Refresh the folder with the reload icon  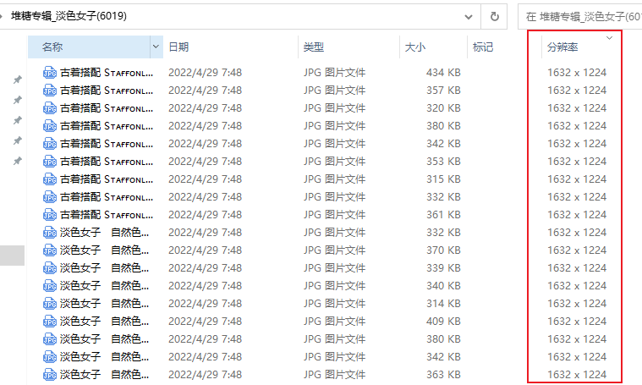pos(494,16)
